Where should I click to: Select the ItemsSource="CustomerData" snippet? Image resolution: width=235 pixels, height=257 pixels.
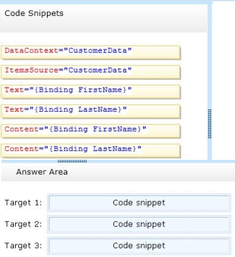(x=91, y=72)
